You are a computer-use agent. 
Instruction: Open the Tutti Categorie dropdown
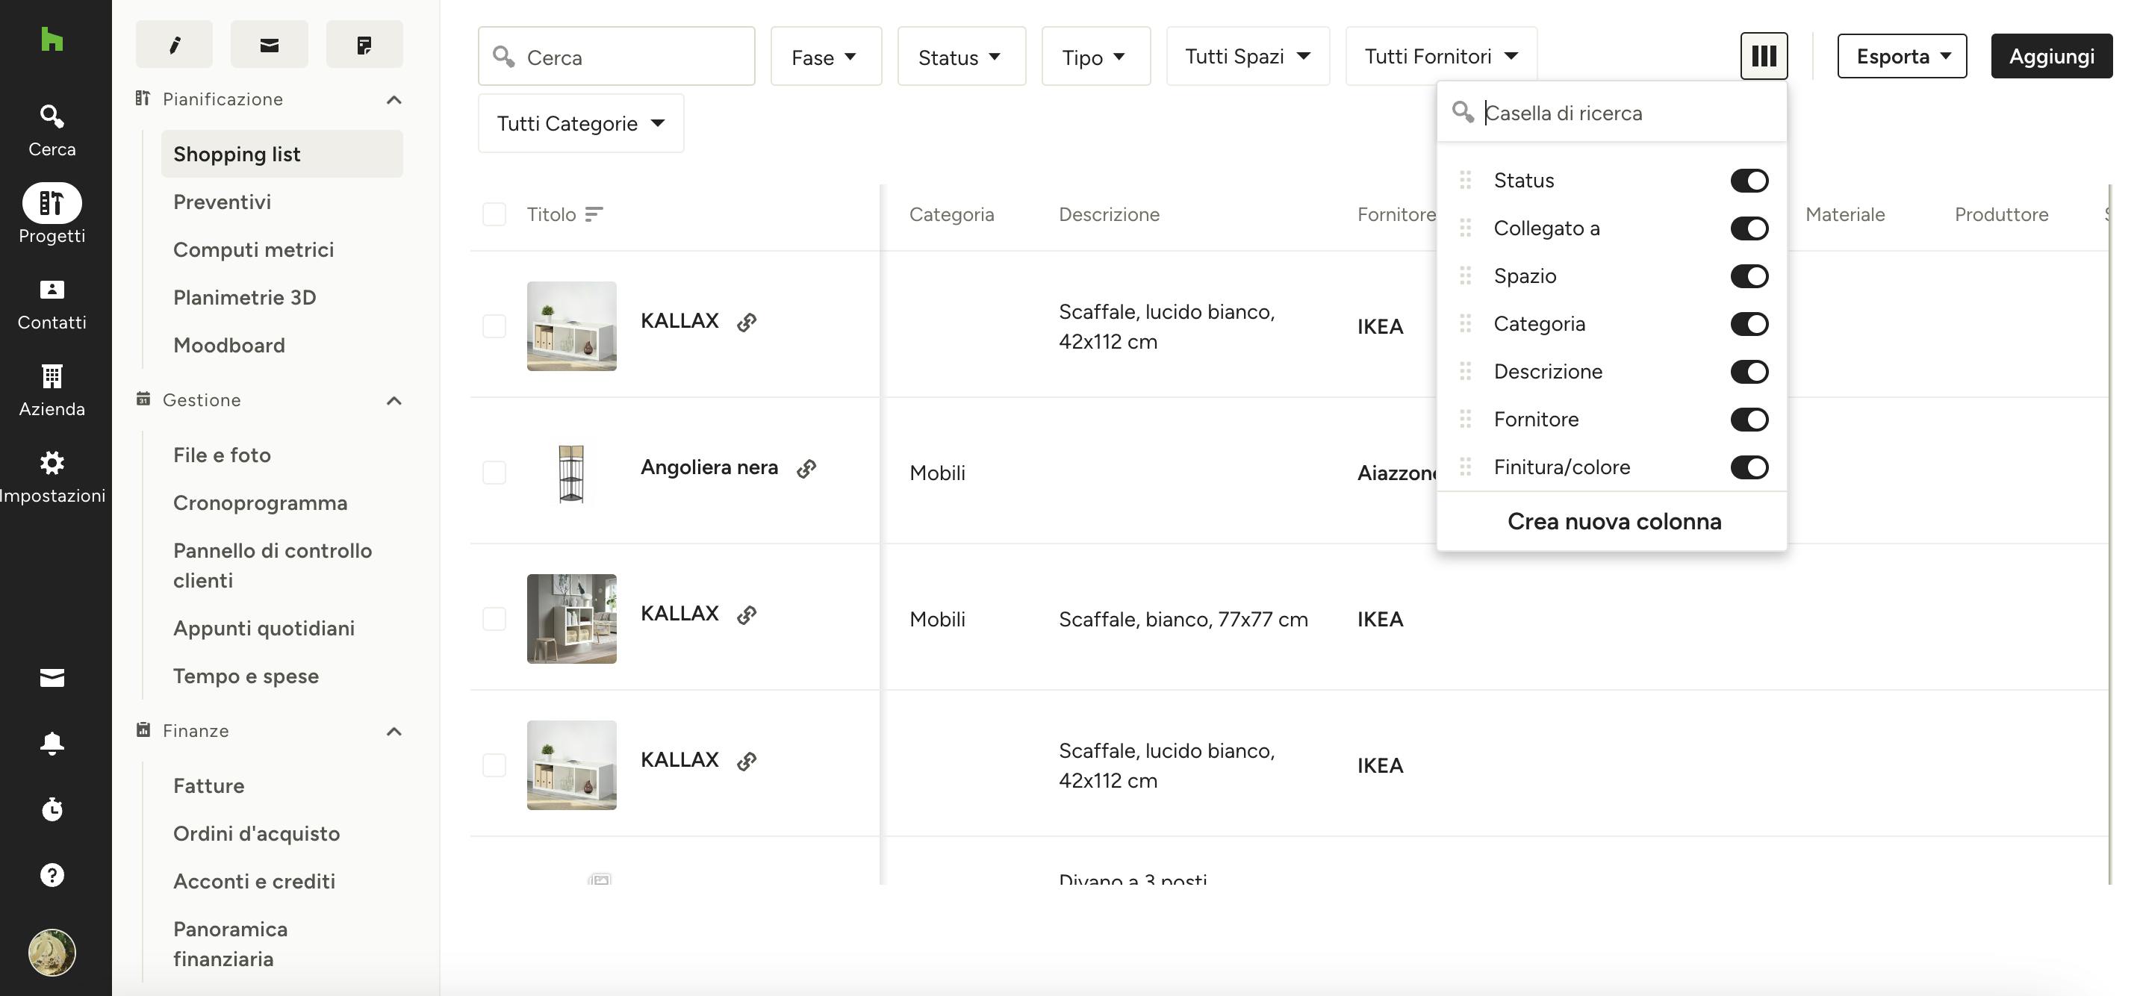pos(581,124)
